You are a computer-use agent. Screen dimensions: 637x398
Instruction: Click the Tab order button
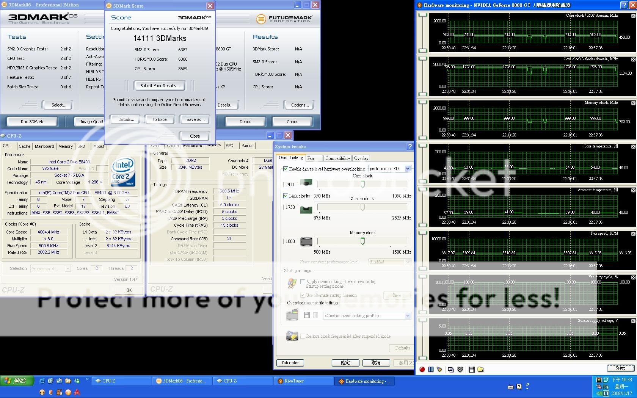[290, 363]
